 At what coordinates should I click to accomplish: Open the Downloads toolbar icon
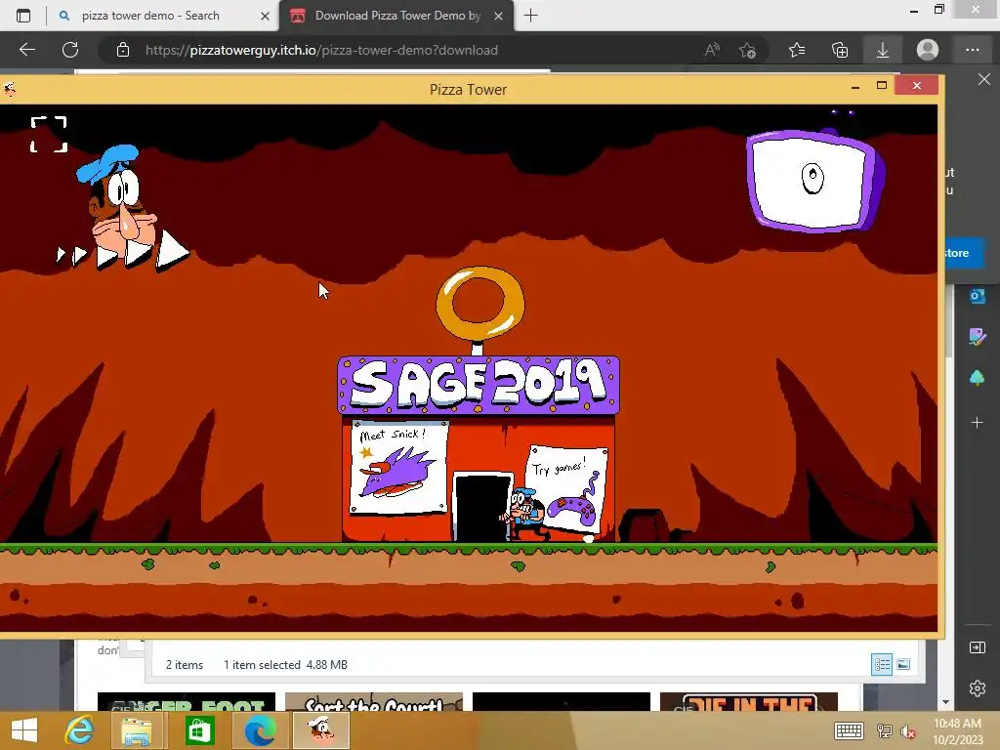(x=883, y=50)
